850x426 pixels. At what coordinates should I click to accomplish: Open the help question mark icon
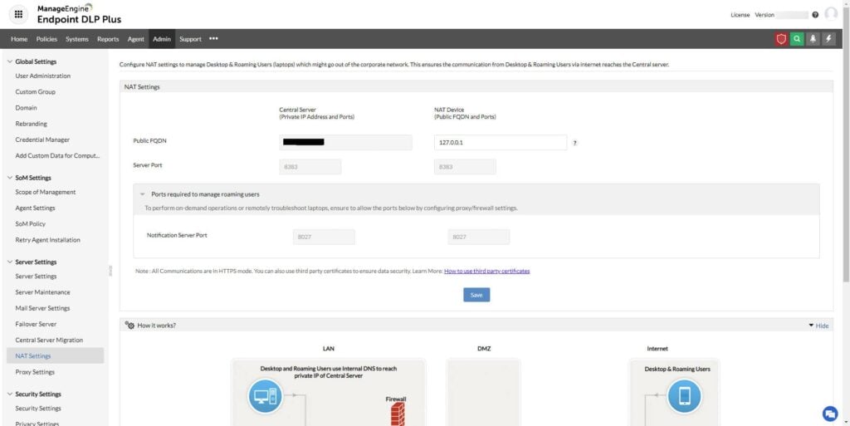pyautogui.click(x=815, y=15)
